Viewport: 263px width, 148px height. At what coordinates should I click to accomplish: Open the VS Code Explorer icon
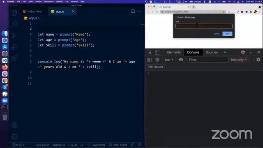14,13
